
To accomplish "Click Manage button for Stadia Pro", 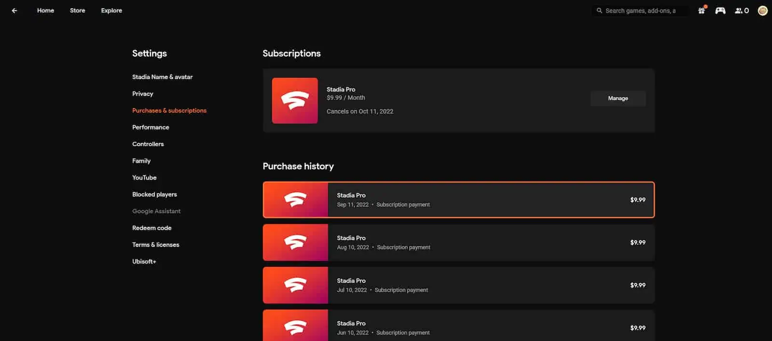I will 618,98.
